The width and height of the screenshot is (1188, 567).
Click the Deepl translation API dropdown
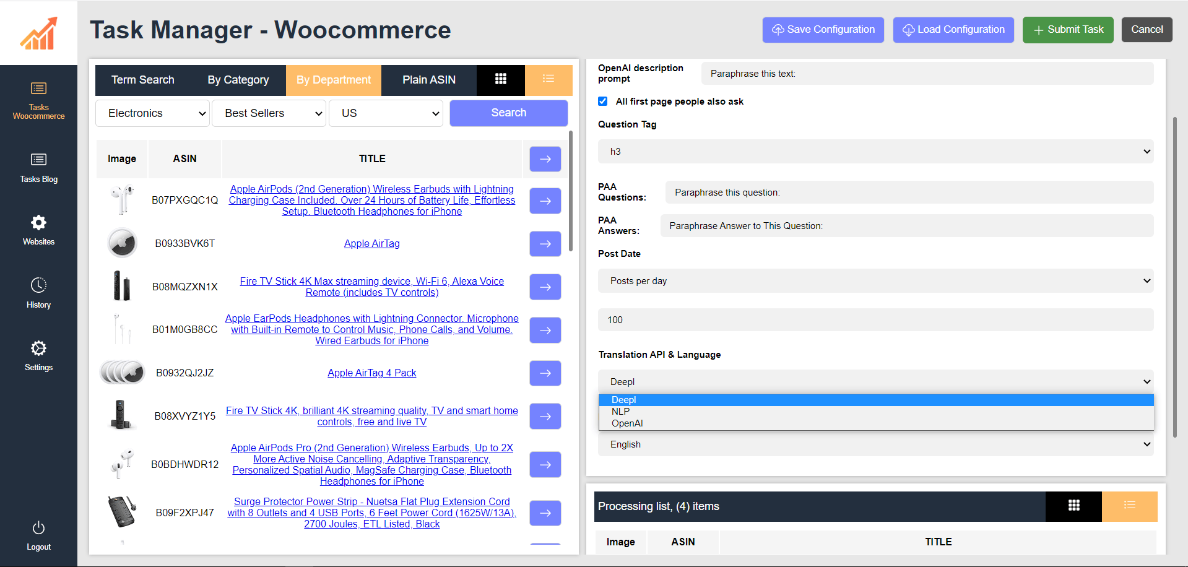[875, 382]
